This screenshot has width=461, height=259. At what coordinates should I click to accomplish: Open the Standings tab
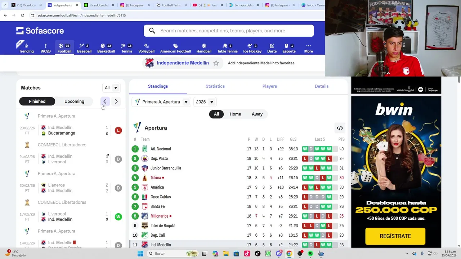click(158, 86)
